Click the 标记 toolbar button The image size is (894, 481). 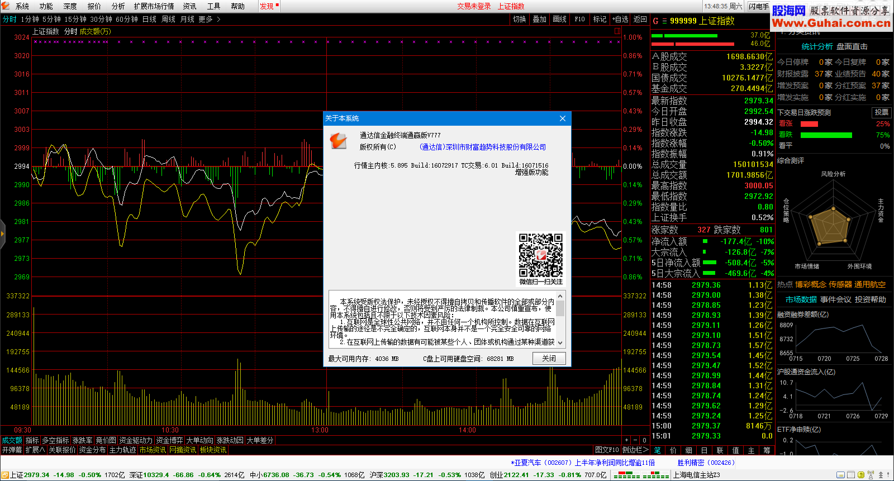[x=600, y=19]
